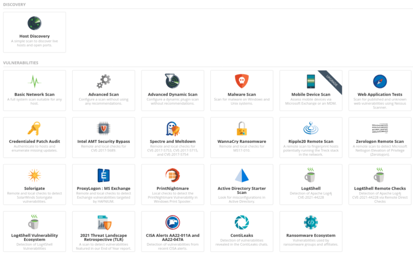The image size is (413, 255).
Task: Select the Credentialed Patch Audit key icon
Action: coord(34,128)
